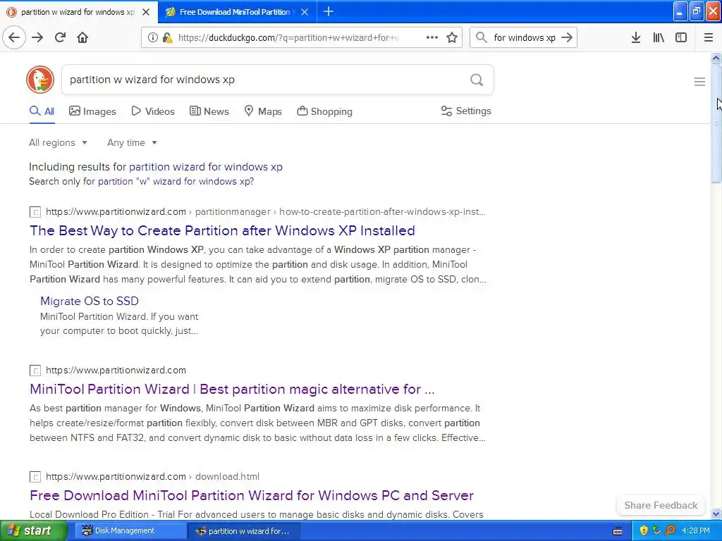722x541 pixels.
Task: Switch to Images results
Action: coord(92,111)
